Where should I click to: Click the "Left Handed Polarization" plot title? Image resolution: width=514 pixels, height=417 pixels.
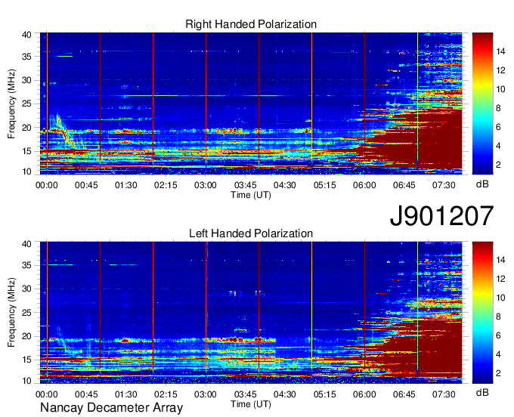click(251, 233)
